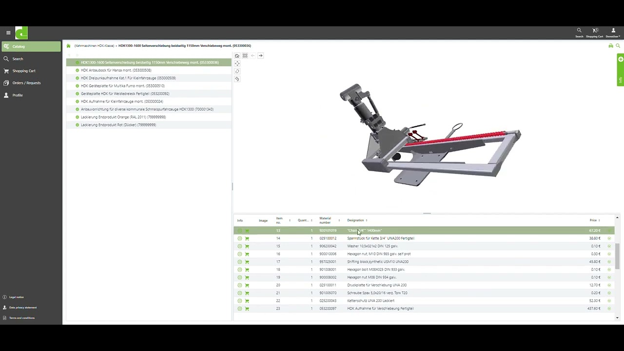Image resolution: width=624 pixels, height=351 pixels.
Task: Expand row details for item 23 HDK Aufnahme
Action: (609, 309)
